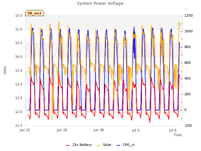Image resolution: width=201 pixels, height=151 pixels.
Task: Click the 13.0 left axis value
Action: 19,85
